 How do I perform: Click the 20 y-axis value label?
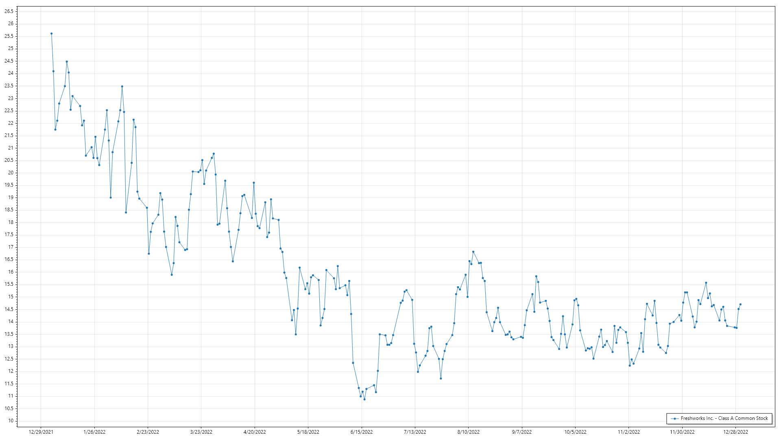pyautogui.click(x=11, y=173)
